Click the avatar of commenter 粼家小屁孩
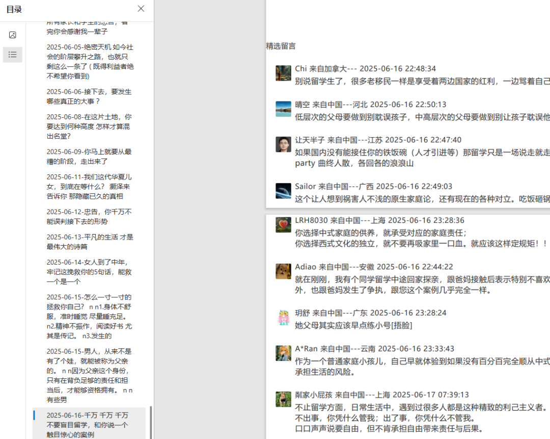 point(283,399)
